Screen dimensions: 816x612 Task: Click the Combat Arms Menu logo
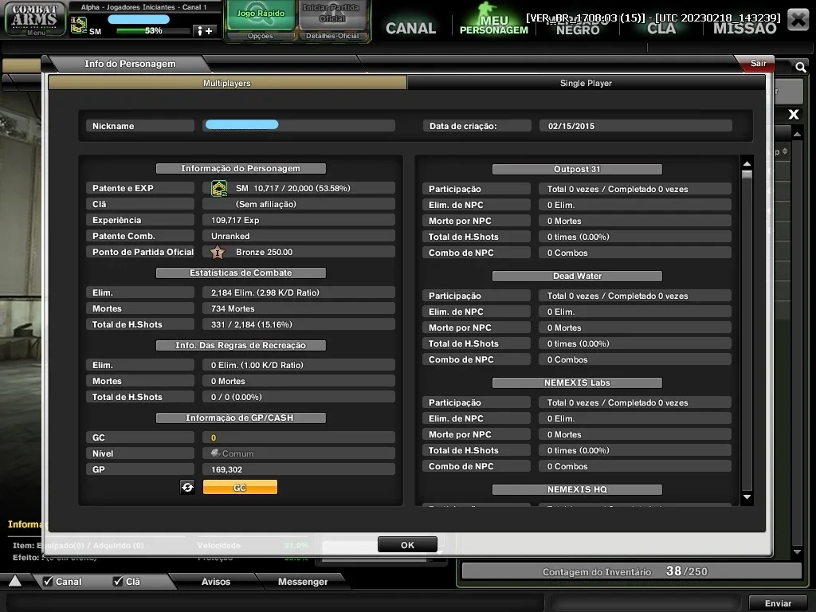pyautogui.click(x=35, y=19)
